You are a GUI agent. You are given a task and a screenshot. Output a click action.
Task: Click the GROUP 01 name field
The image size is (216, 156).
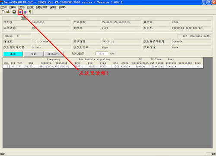coord(121,41)
